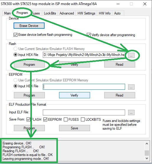Click 'Programming FLASH .. OK!' log line
The width and height of the screenshot is (152, 164).
click(x=24, y=147)
